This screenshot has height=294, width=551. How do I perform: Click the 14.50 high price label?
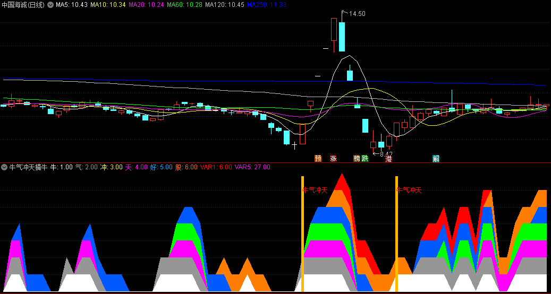[357, 14]
